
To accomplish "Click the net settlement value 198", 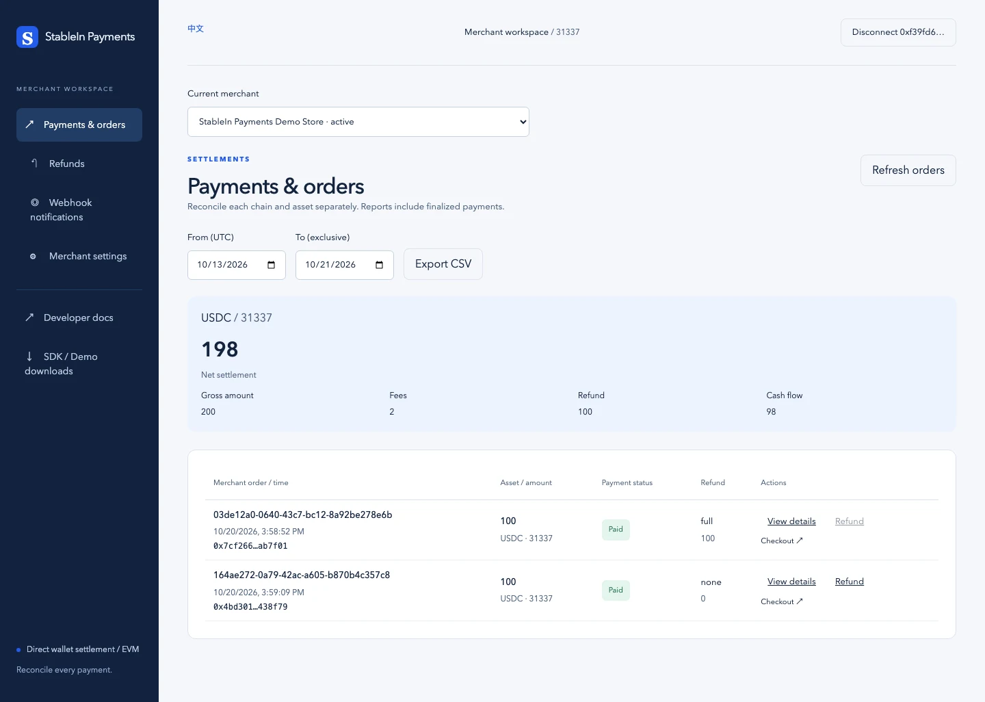I will (220, 350).
